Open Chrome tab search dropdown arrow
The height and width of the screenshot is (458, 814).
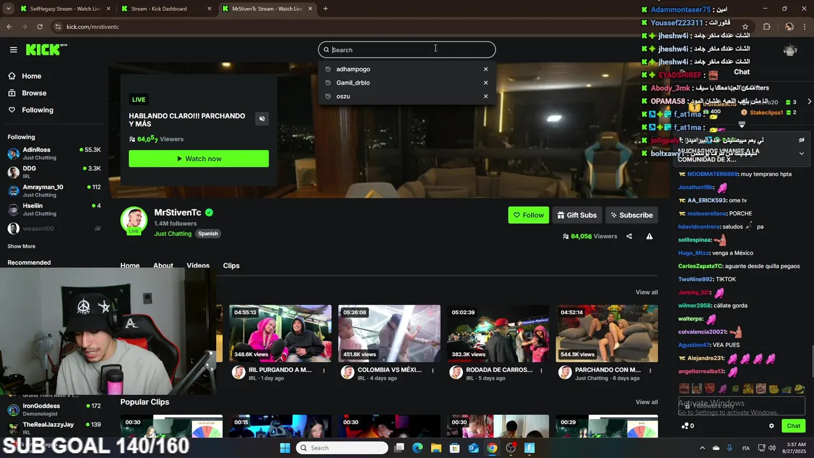[x=8, y=9]
